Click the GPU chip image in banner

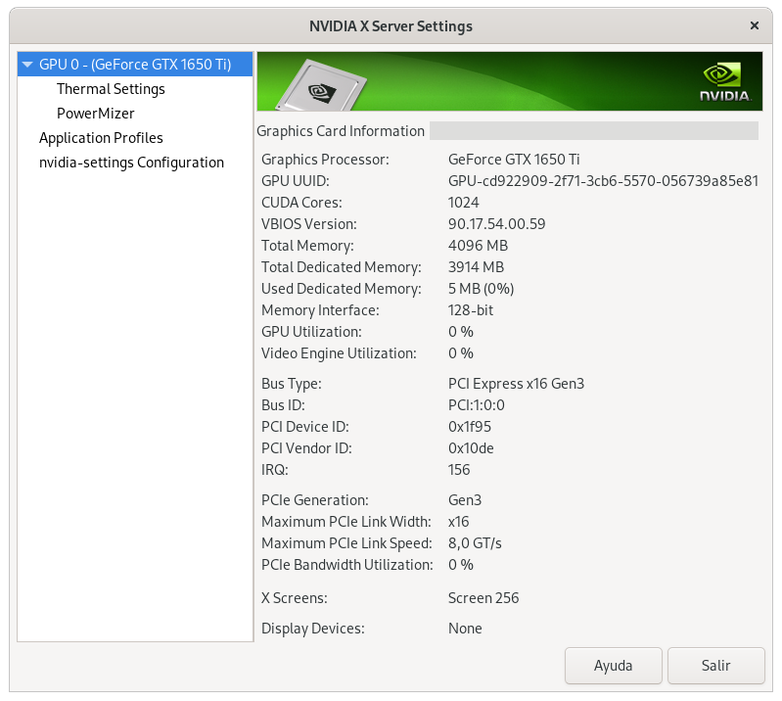pyautogui.click(x=321, y=86)
